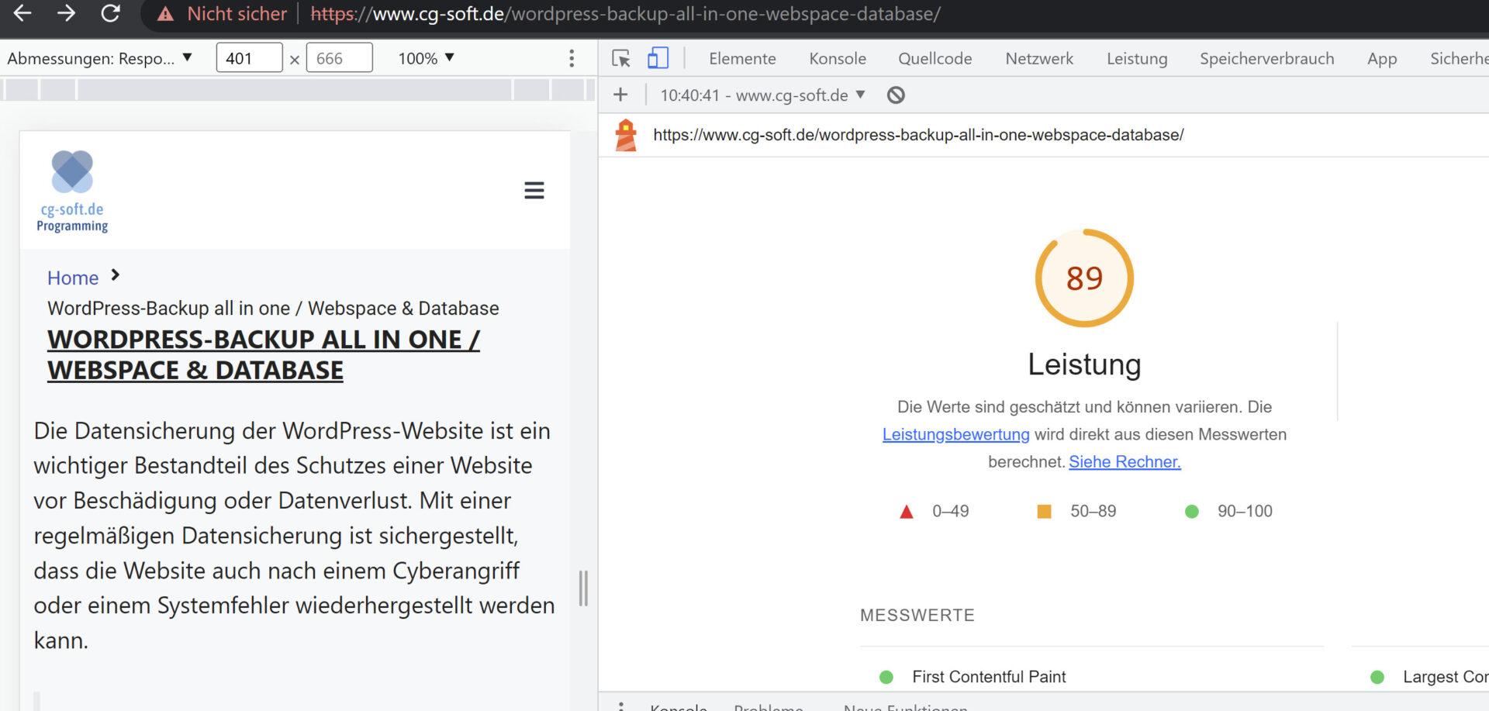The image size is (1489, 711).
Task: Switch to the Quellcode tab
Action: (x=935, y=59)
